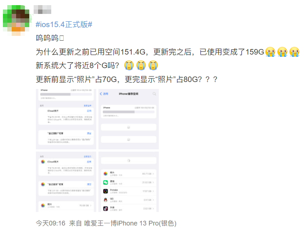
Task: Click the back chevron labeled 通用
Action: [104, 94]
